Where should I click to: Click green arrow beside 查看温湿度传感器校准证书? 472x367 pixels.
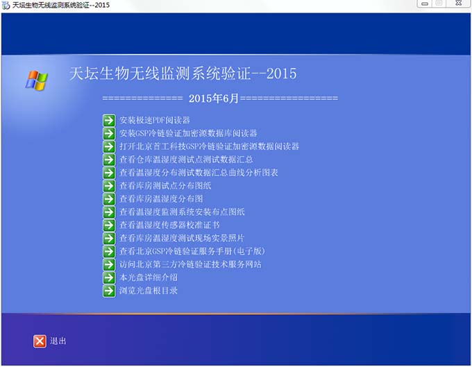[109, 225]
